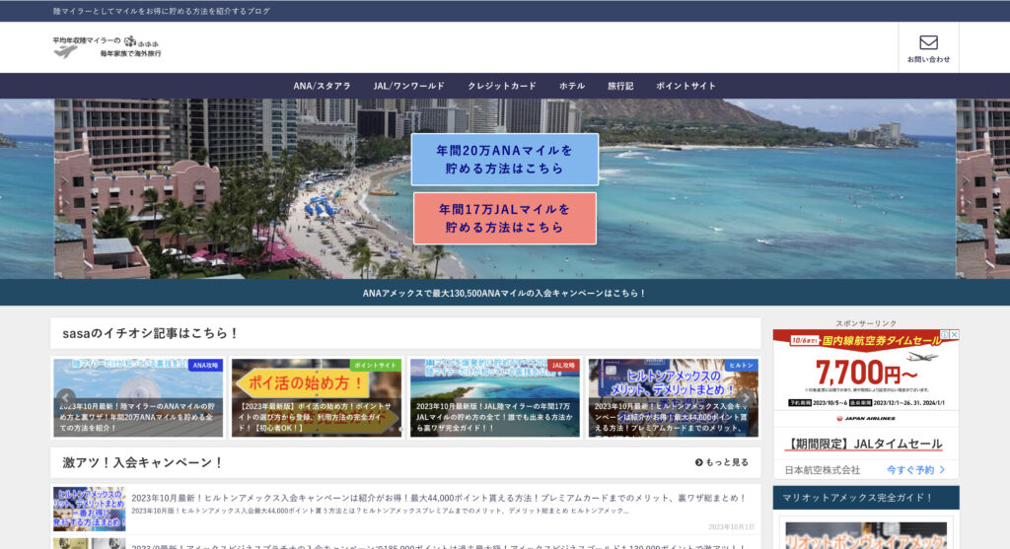The height and width of the screenshot is (549, 1010).
Task: Click the site logo with airplane
Action: pyautogui.click(x=107, y=47)
